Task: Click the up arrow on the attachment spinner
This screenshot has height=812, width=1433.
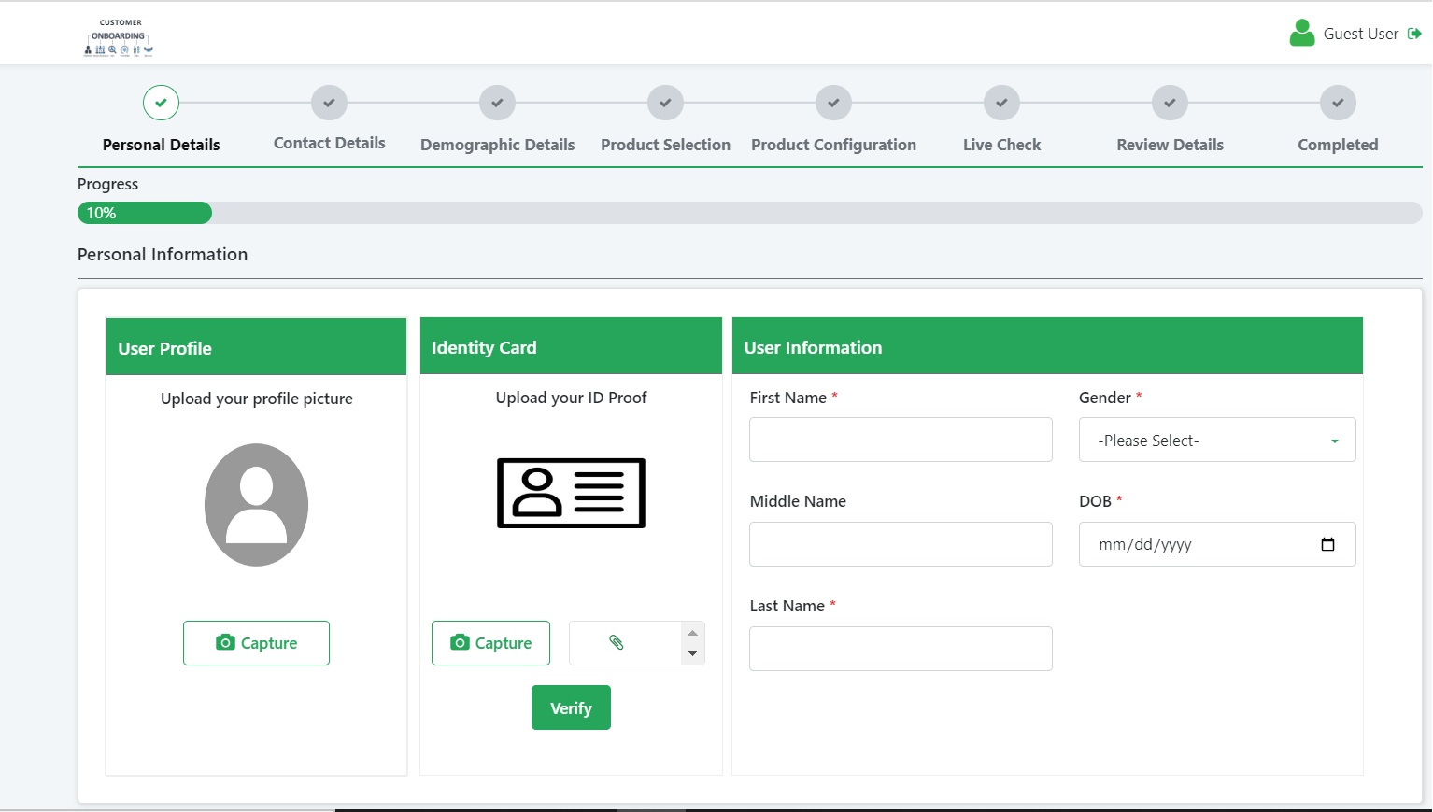Action: pos(692,632)
